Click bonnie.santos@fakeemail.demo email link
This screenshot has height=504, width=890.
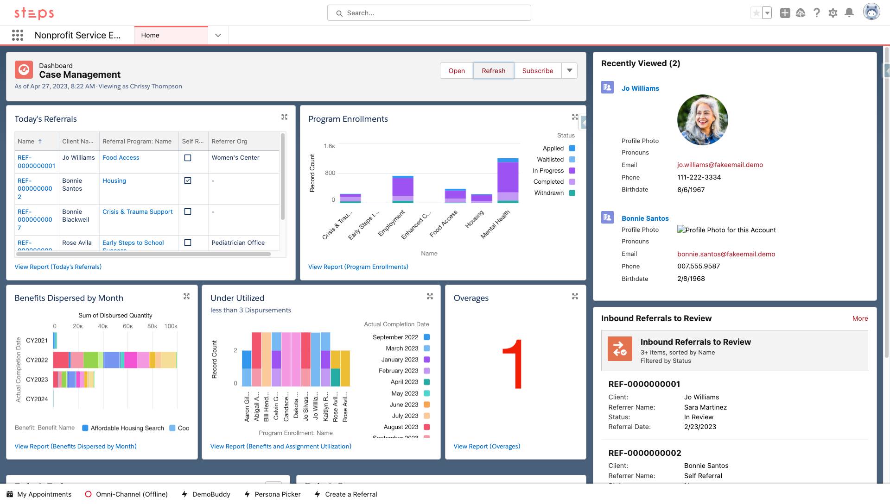[726, 254]
